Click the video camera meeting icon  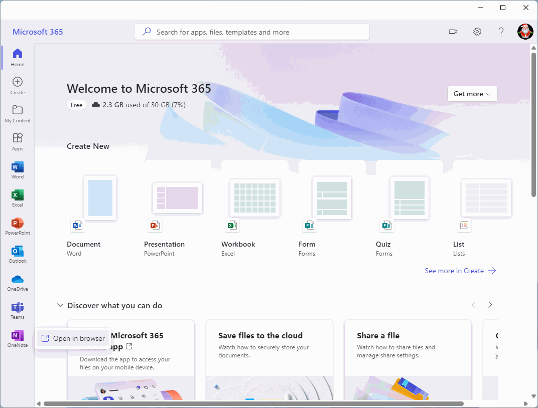[453, 32]
